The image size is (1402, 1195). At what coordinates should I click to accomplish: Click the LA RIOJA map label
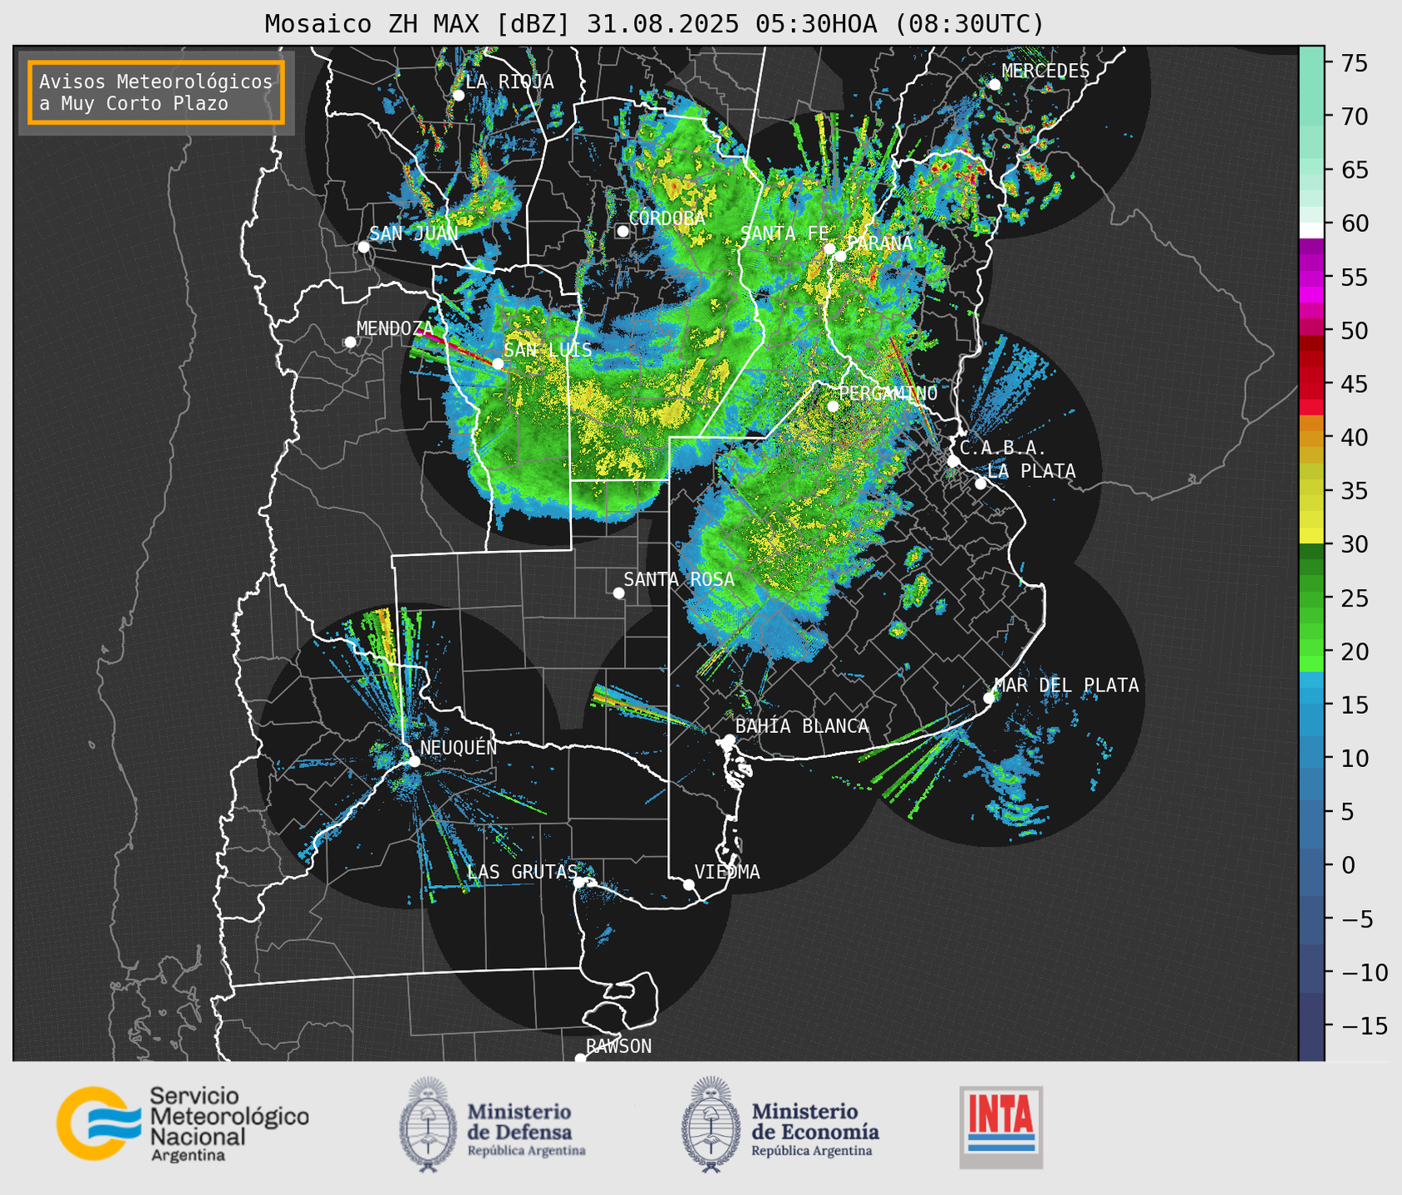pos(509,81)
